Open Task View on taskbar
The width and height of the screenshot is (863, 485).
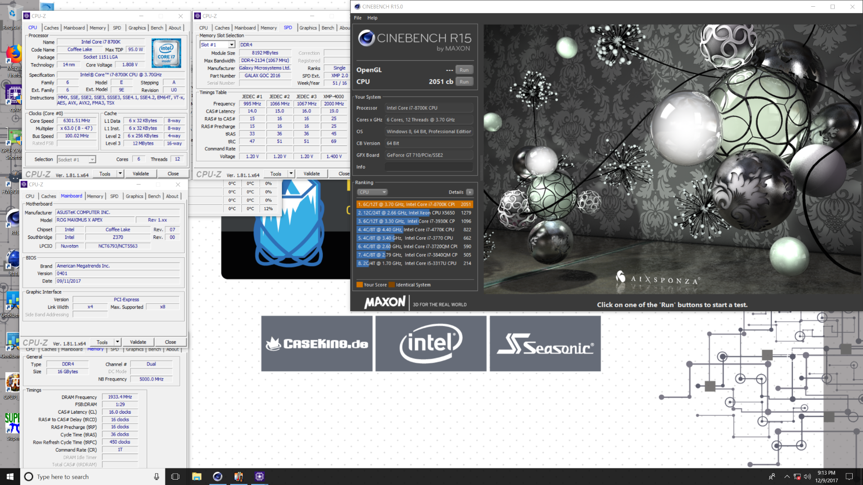click(175, 476)
